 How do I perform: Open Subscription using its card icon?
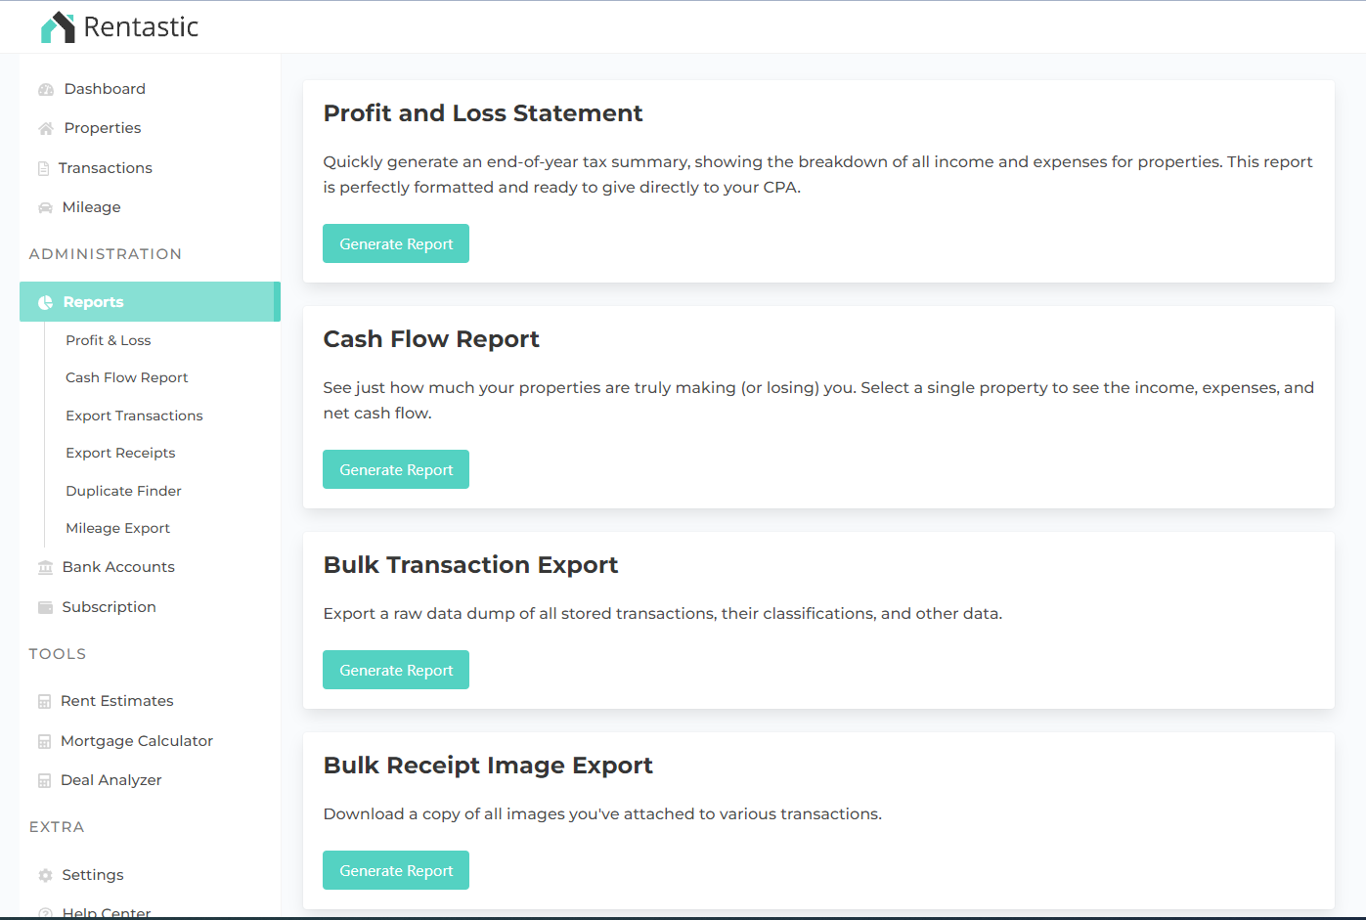pyautogui.click(x=45, y=606)
